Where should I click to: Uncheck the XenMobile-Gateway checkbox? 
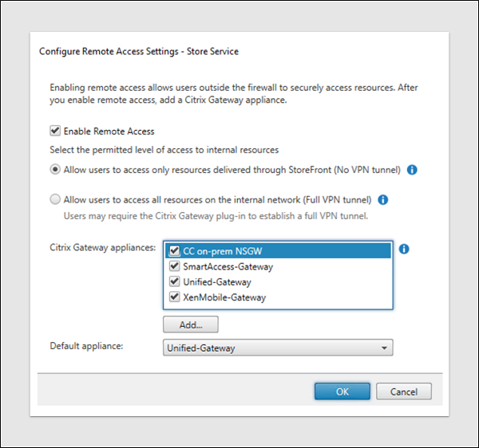(174, 297)
